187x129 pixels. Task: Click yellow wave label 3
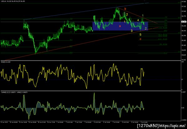(132, 31)
